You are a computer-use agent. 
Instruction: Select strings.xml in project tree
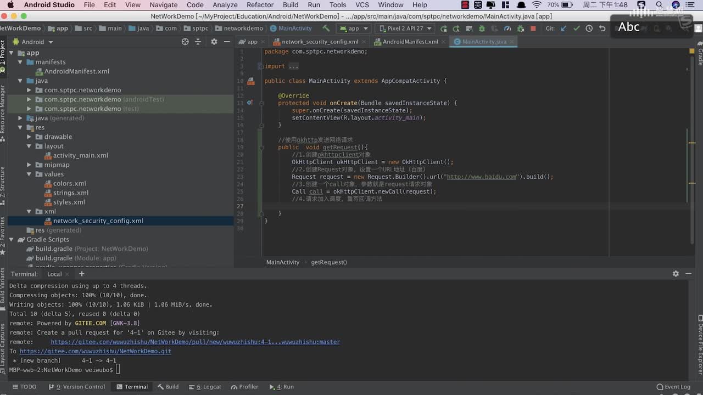click(71, 193)
